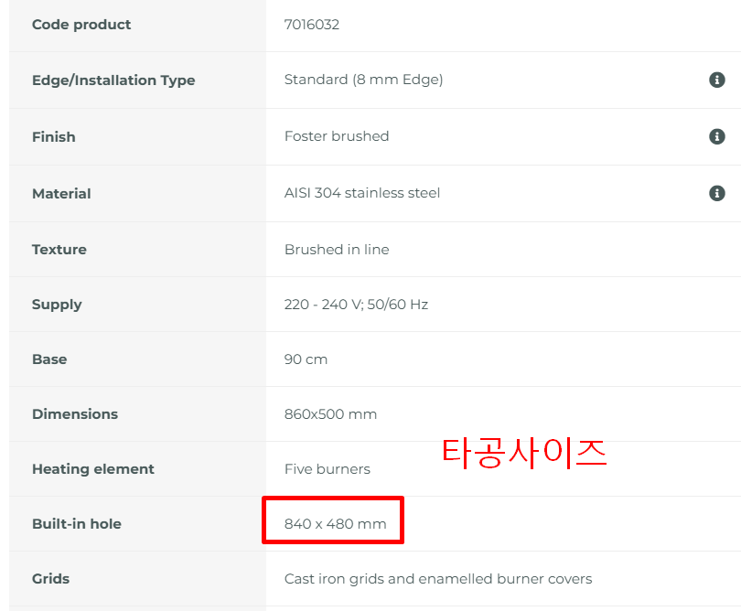This screenshot has width=741, height=611.
Task: Click the 'Grids' row label
Action: click(x=51, y=579)
